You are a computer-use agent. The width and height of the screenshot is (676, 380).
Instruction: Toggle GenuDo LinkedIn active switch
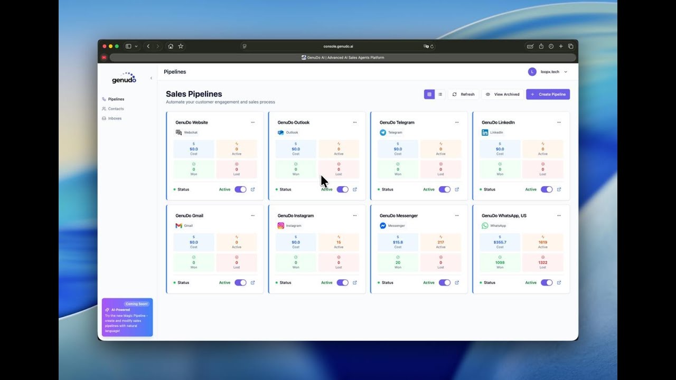click(x=547, y=189)
